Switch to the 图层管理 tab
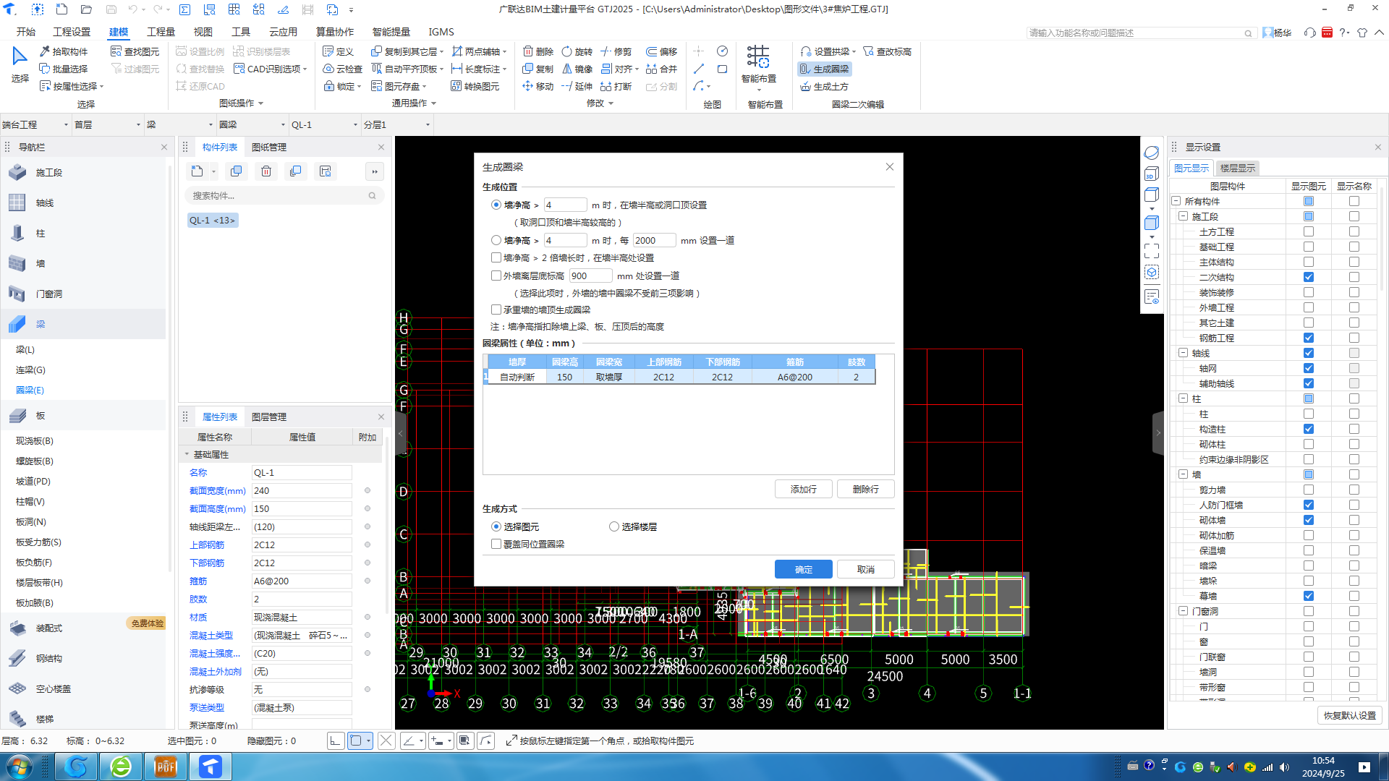 [269, 417]
